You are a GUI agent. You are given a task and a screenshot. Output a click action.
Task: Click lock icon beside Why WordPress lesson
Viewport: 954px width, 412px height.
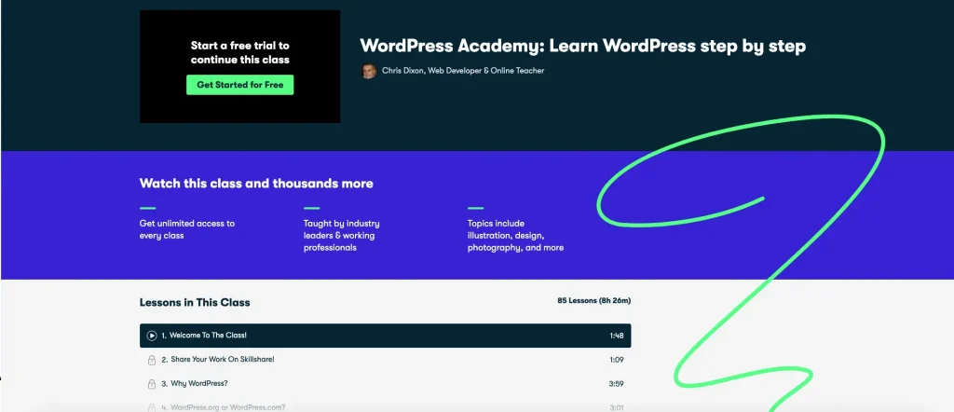tap(152, 384)
